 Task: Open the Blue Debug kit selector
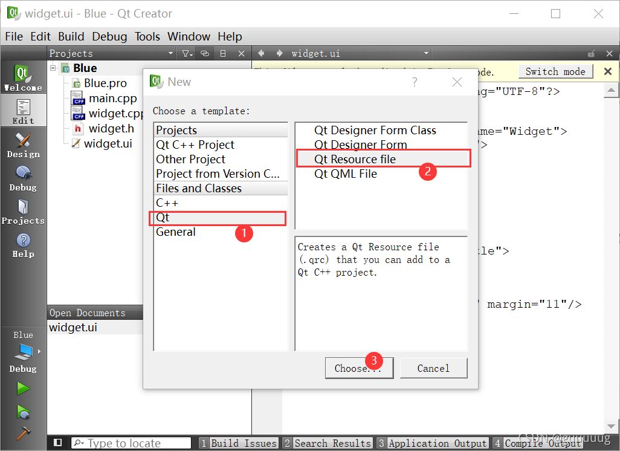pos(24,351)
